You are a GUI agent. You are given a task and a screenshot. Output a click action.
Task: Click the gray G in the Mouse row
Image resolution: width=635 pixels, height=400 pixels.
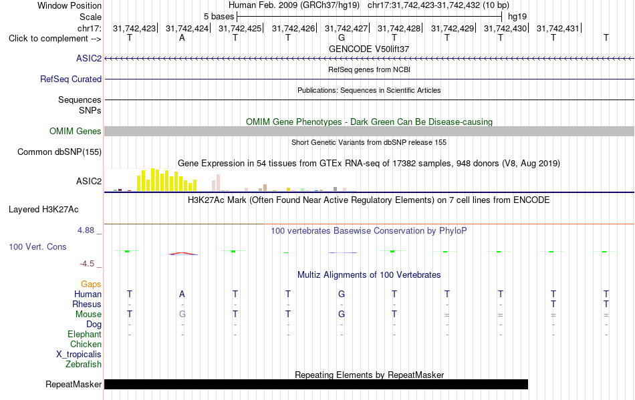[x=182, y=315]
